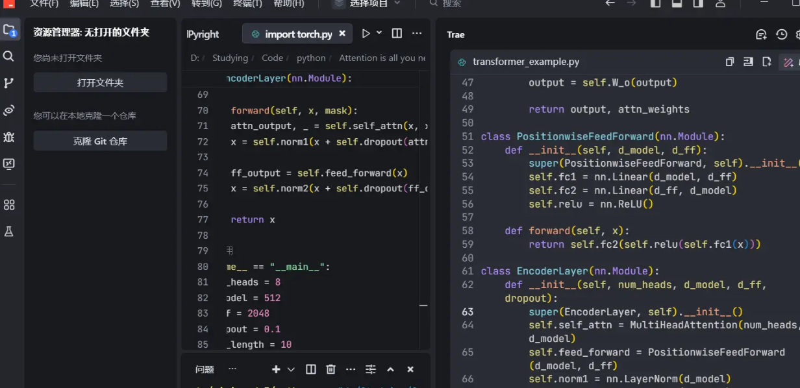The height and width of the screenshot is (388, 800).
Task: Click the Clone Git Repository (克隆 Git 仓库) button
Action: pos(100,141)
